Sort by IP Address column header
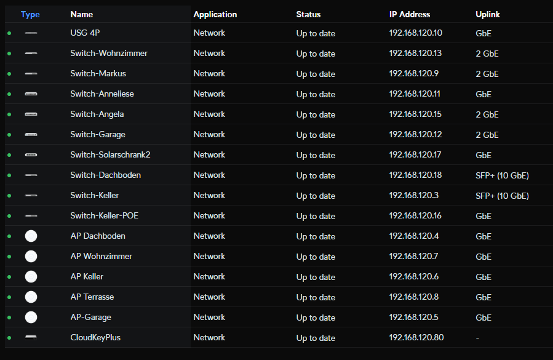The image size is (553, 360). 410,14
